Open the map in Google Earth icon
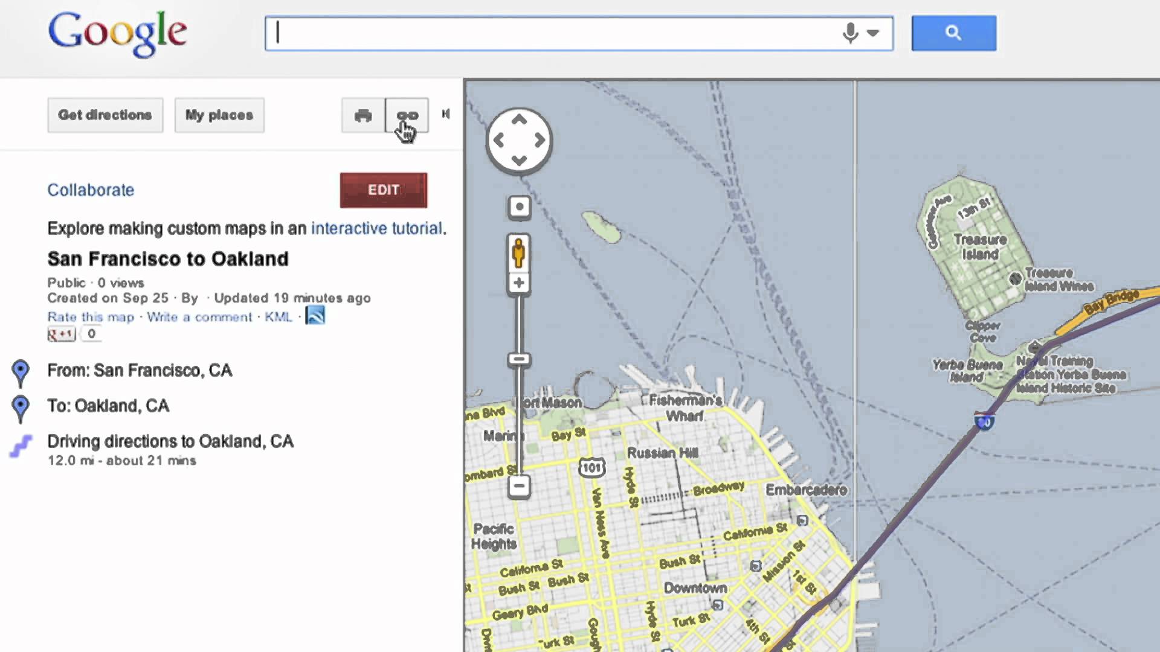The width and height of the screenshot is (1160, 652). [315, 316]
